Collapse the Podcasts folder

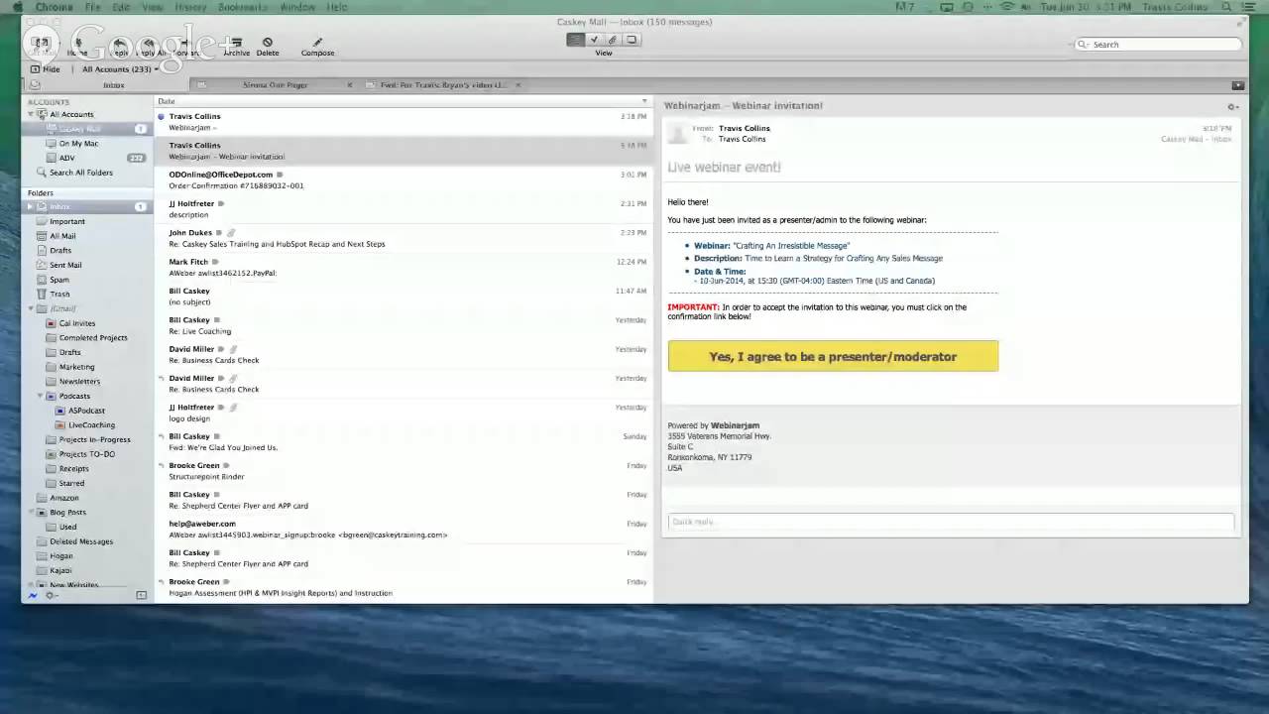tap(41, 396)
